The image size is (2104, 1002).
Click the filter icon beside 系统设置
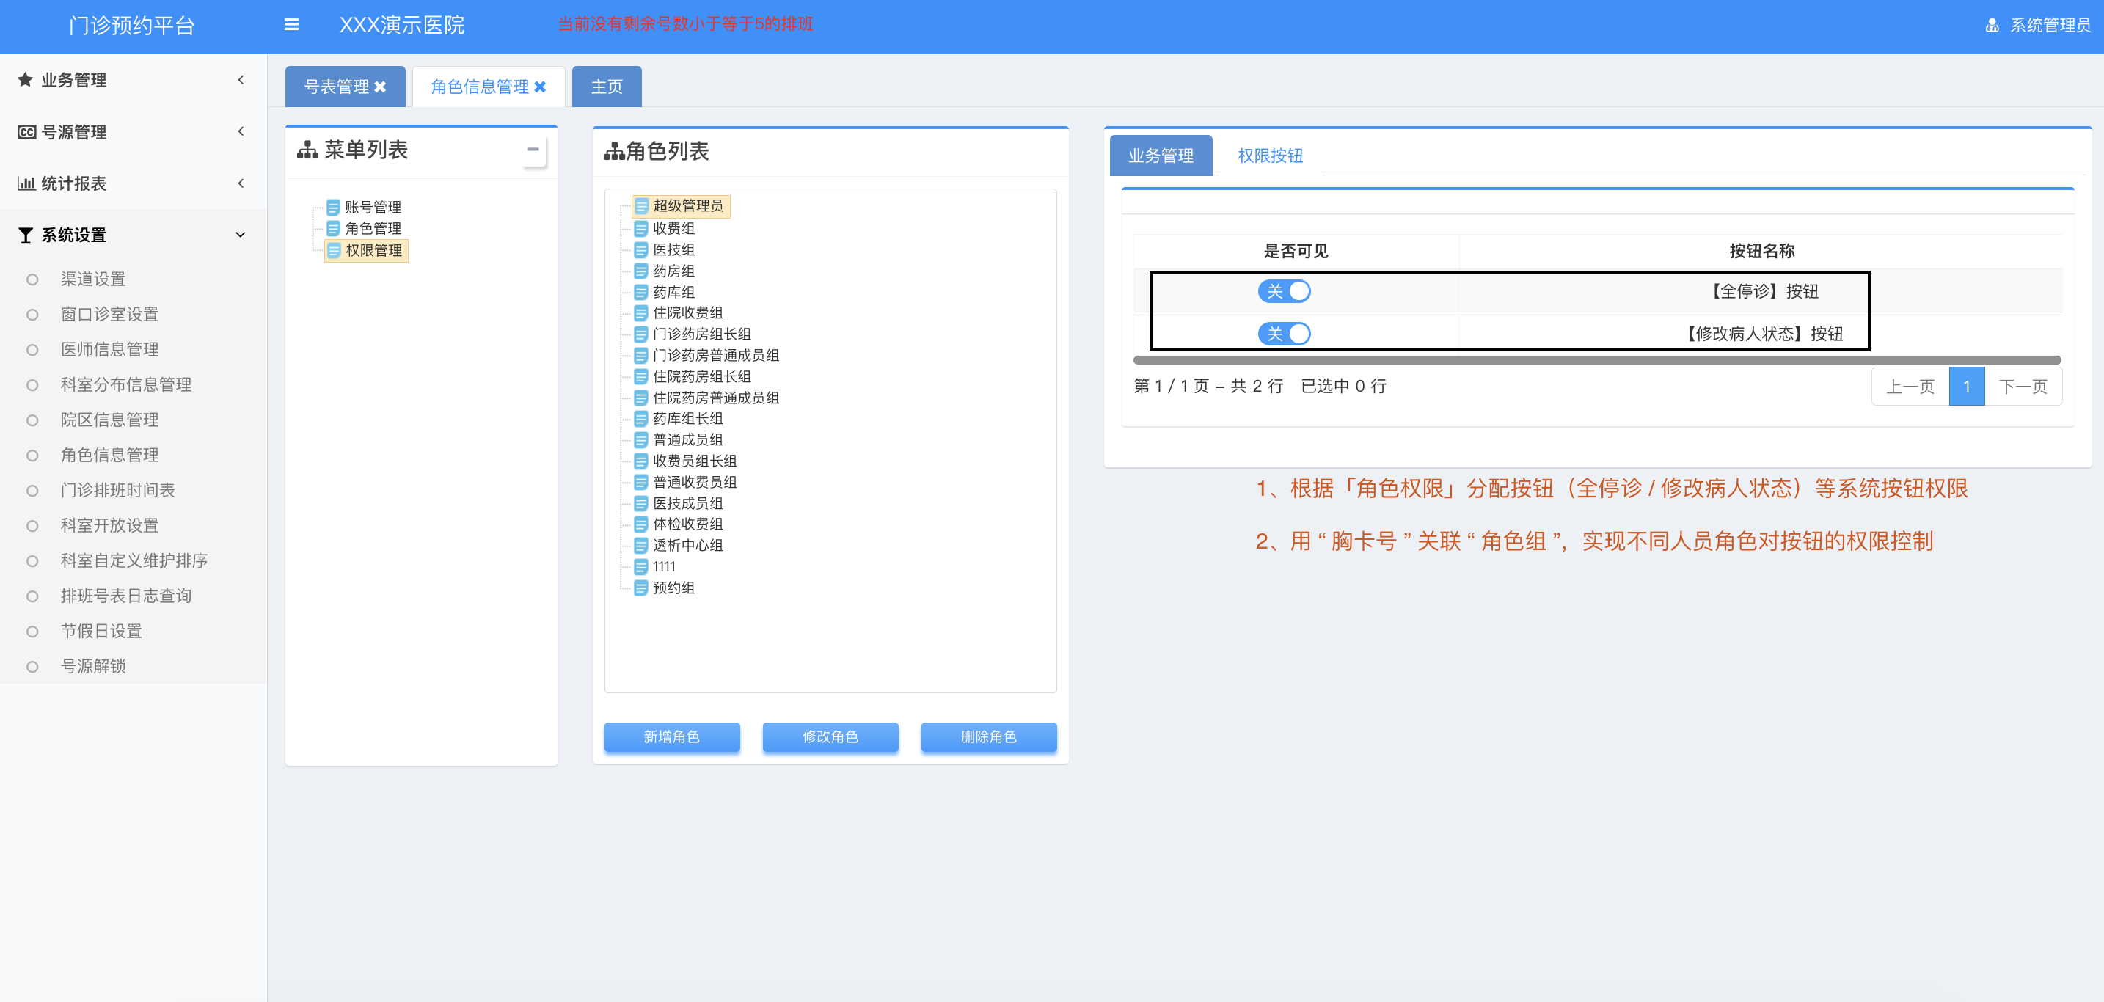[26, 235]
